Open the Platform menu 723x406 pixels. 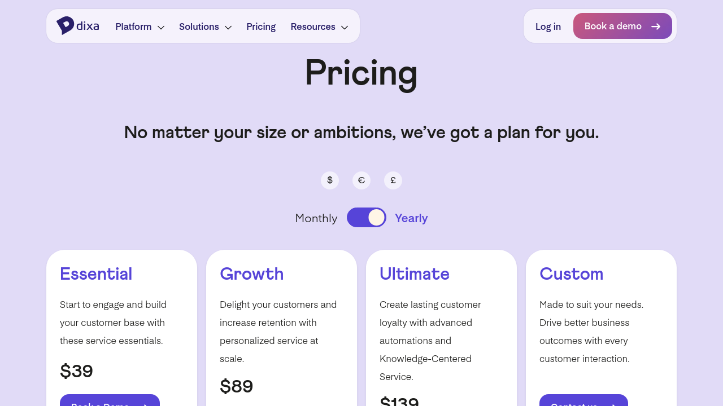pos(133,27)
